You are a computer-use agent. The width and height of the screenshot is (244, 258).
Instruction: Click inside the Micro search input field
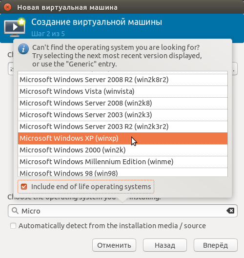[122, 211]
